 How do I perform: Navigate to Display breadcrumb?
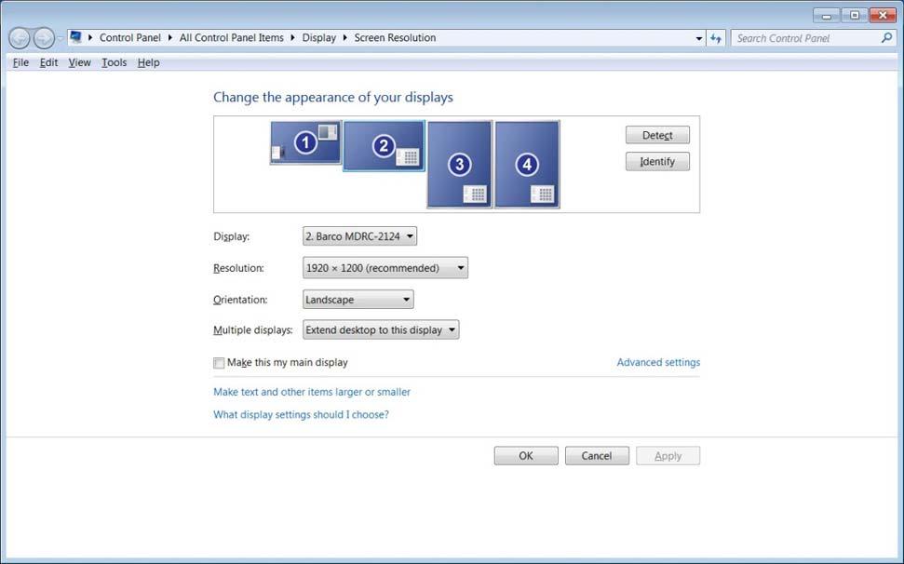point(318,37)
